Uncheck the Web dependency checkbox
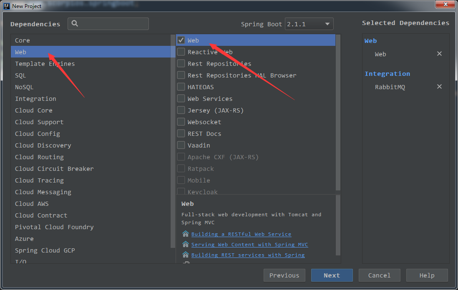The image size is (458, 290). click(181, 40)
